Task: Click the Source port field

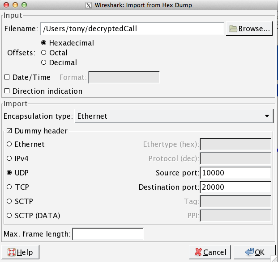Action: pyautogui.click(x=235, y=173)
